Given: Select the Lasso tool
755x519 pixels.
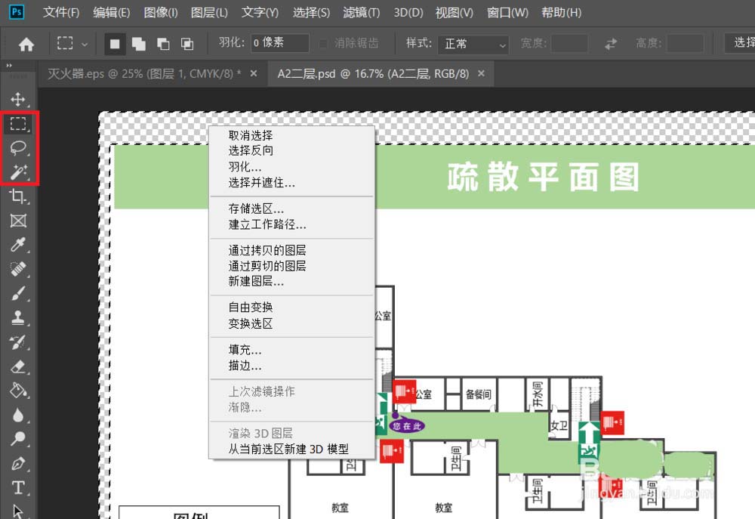Looking at the screenshot, I should point(19,148).
